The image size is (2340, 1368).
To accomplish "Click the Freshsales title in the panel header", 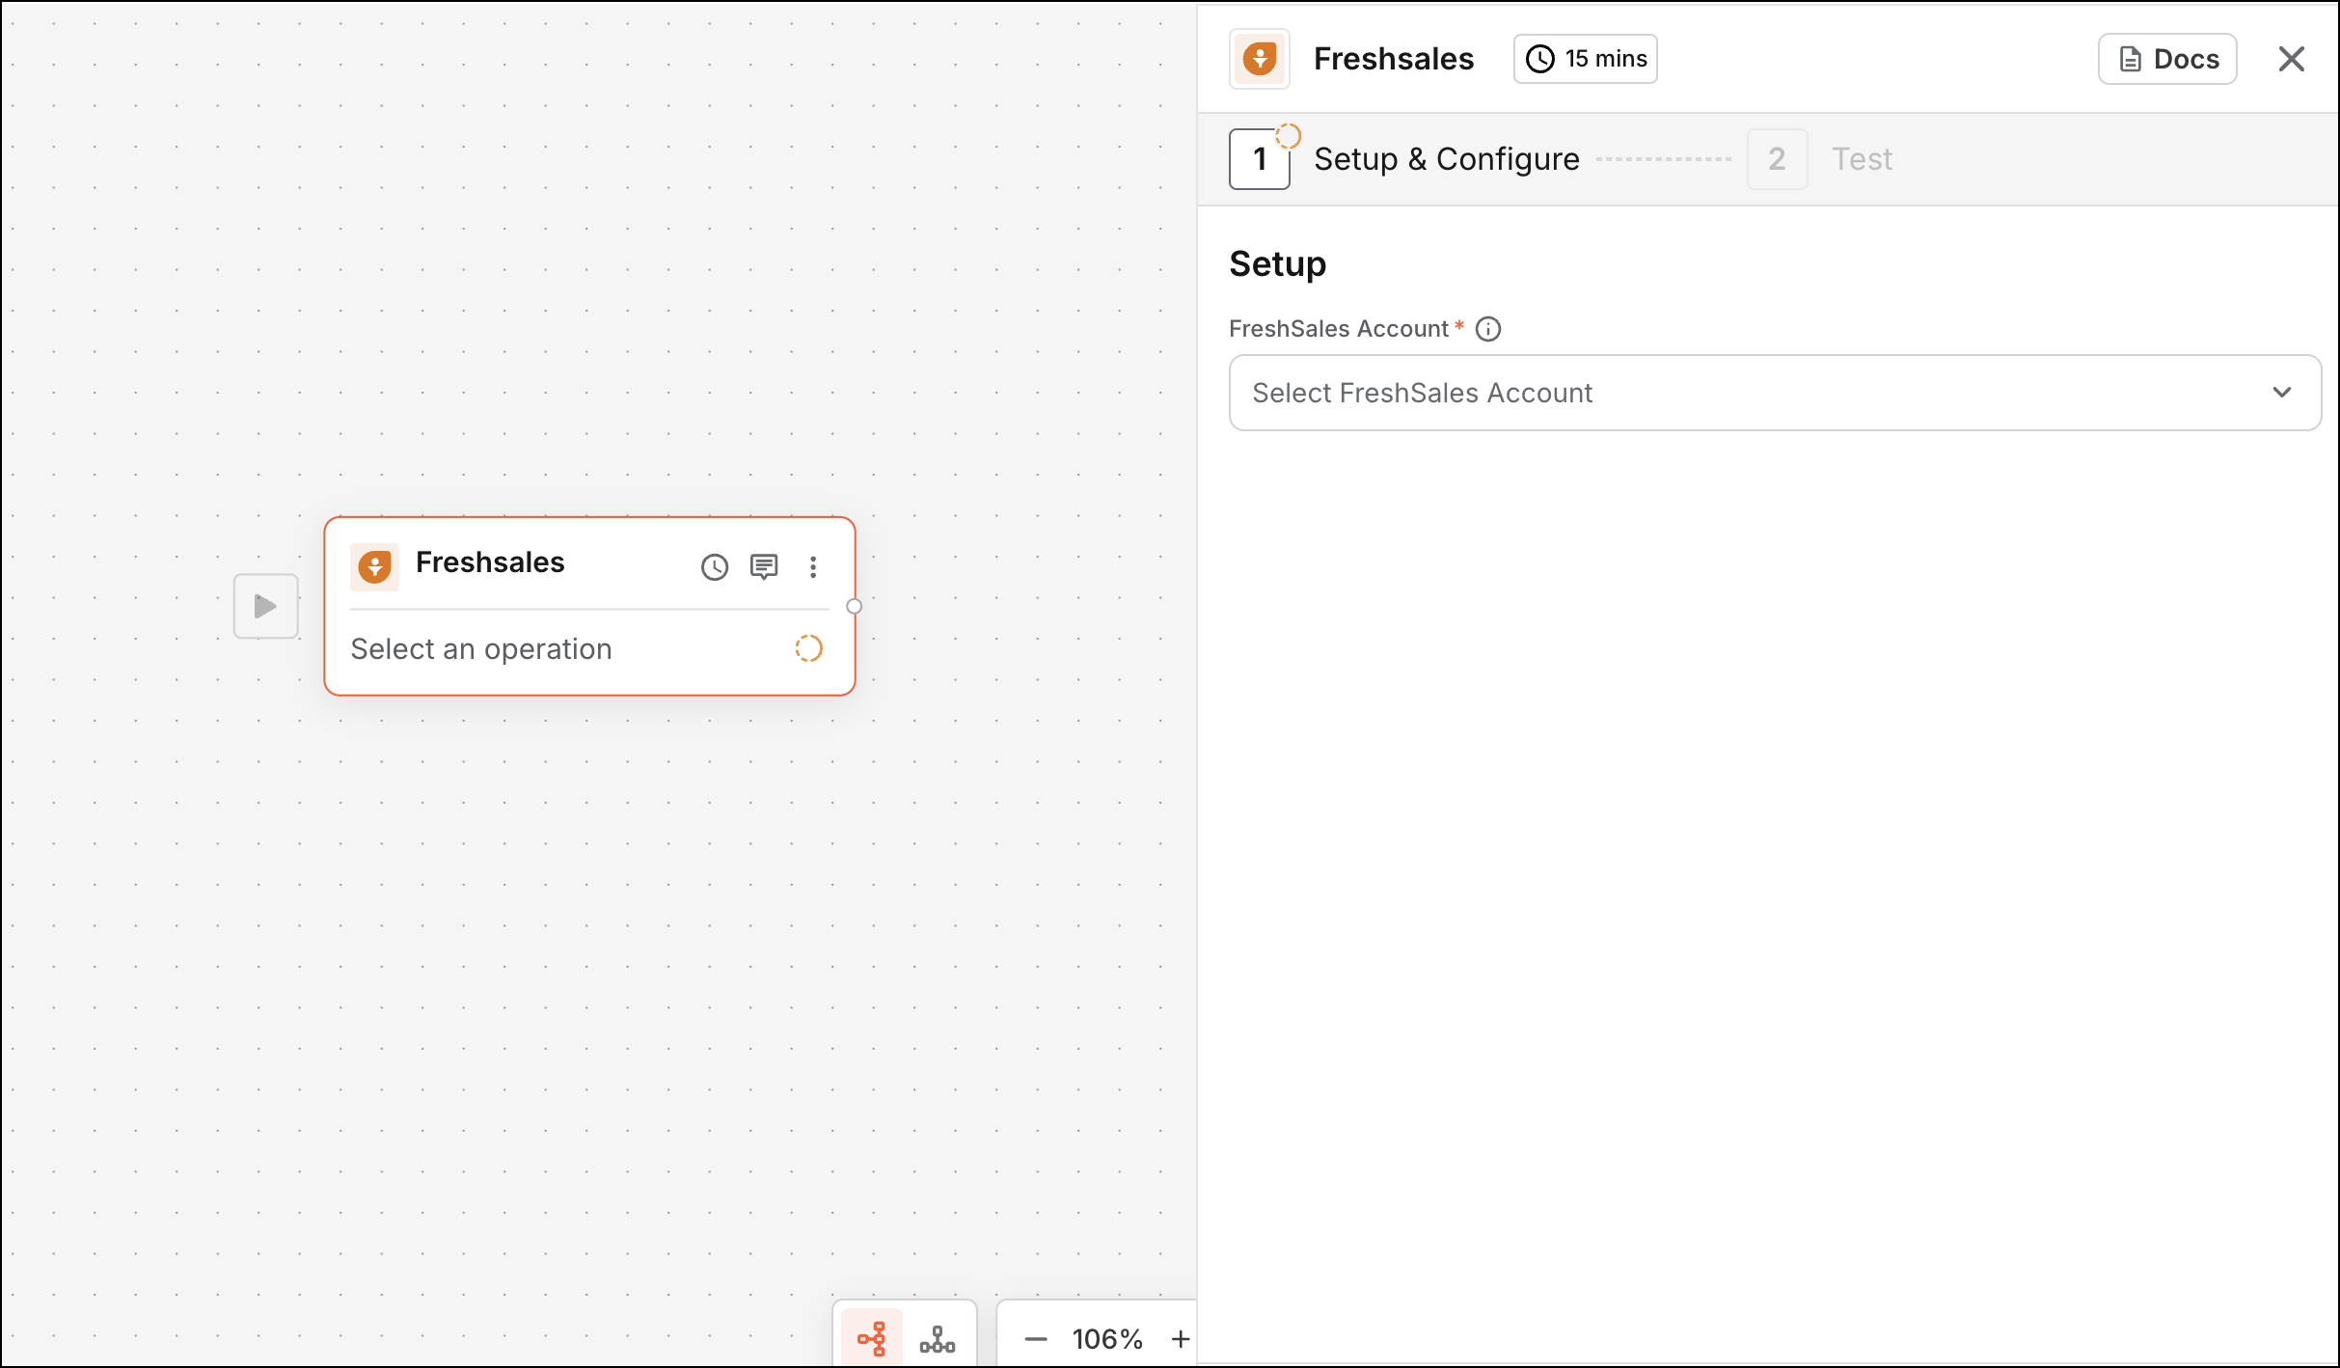I will tap(1394, 59).
